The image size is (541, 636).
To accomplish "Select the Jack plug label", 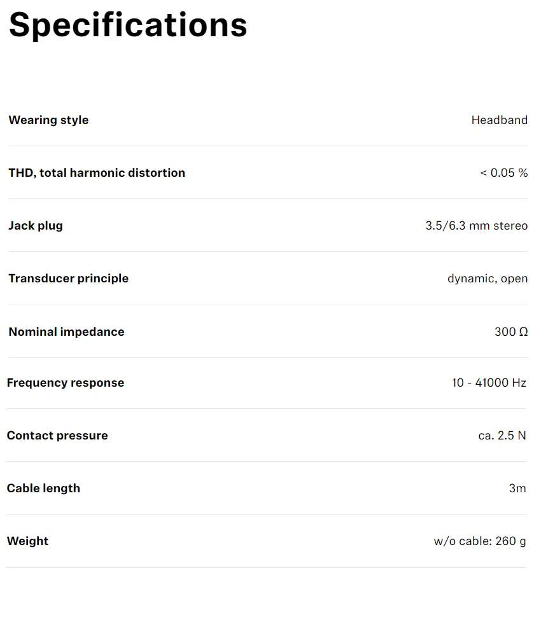I will pyautogui.click(x=35, y=226).
